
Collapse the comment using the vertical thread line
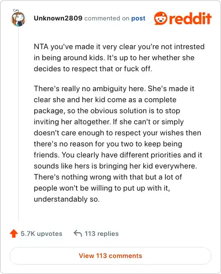click(x=18, y=123)
